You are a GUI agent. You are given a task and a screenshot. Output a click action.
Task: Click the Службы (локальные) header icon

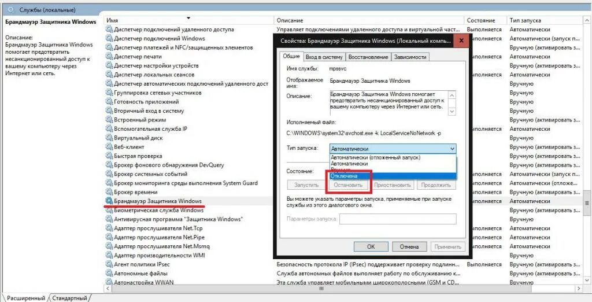coord(10,9)
